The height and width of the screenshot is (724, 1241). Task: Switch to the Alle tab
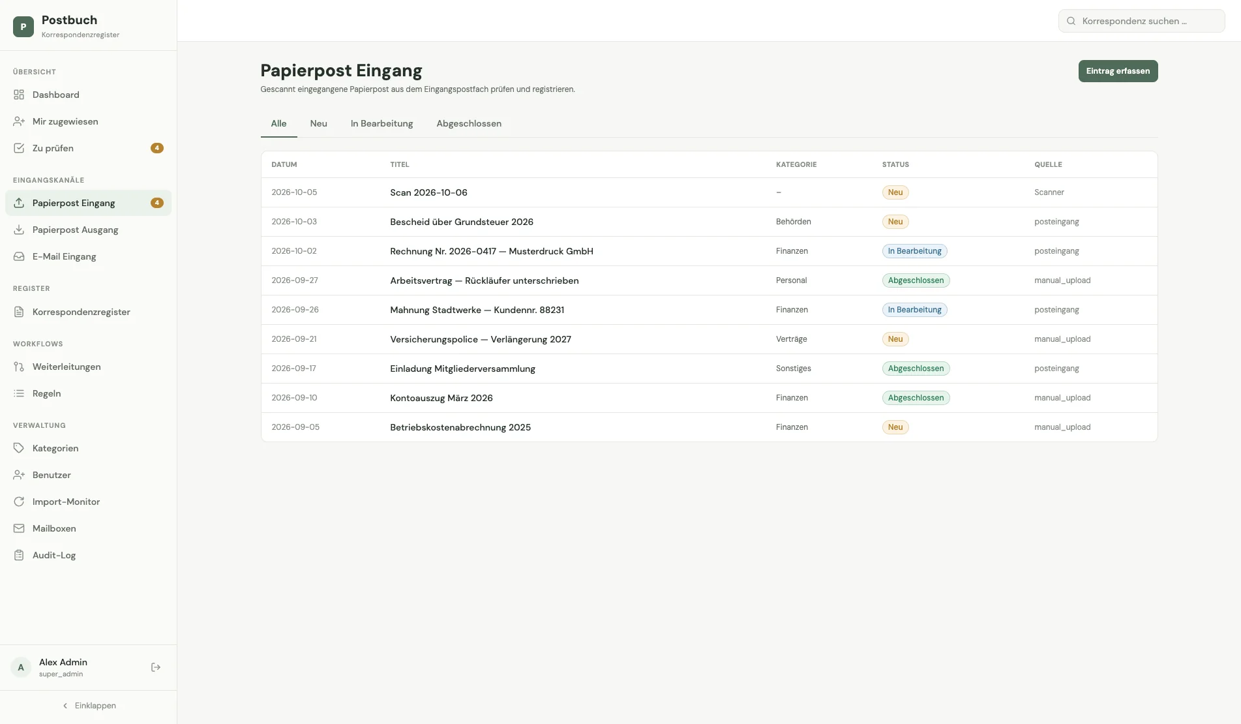[278, 123]
